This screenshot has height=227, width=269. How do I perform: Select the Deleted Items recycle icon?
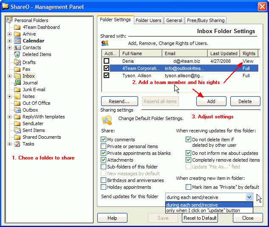pos(17,54)
